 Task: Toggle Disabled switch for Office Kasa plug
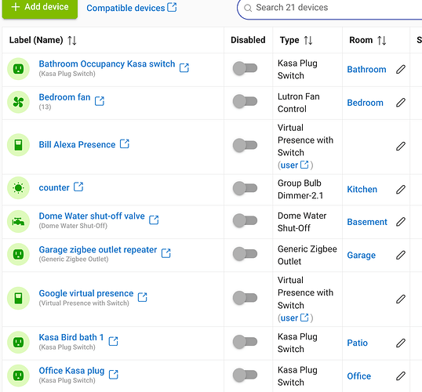pos(245,375)
